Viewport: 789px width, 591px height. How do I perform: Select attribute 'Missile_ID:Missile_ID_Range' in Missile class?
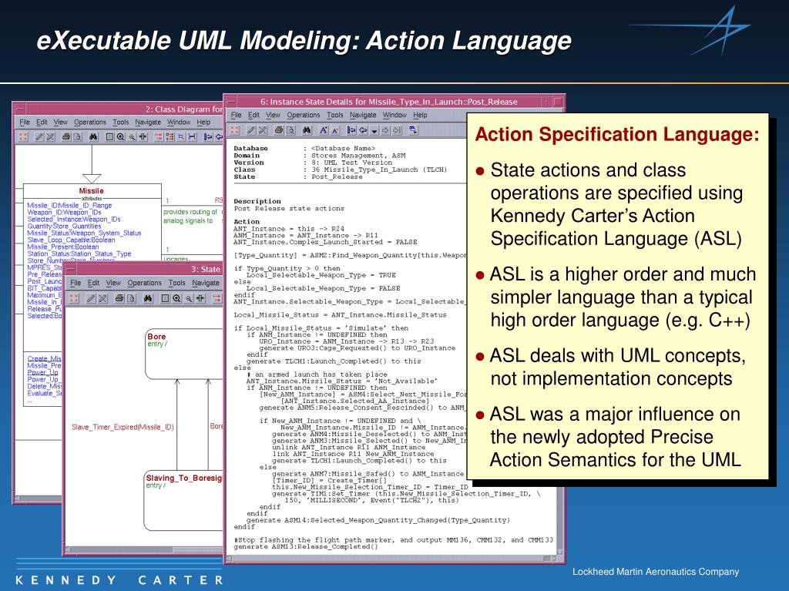pyautogui.click(x=69, y=206)
